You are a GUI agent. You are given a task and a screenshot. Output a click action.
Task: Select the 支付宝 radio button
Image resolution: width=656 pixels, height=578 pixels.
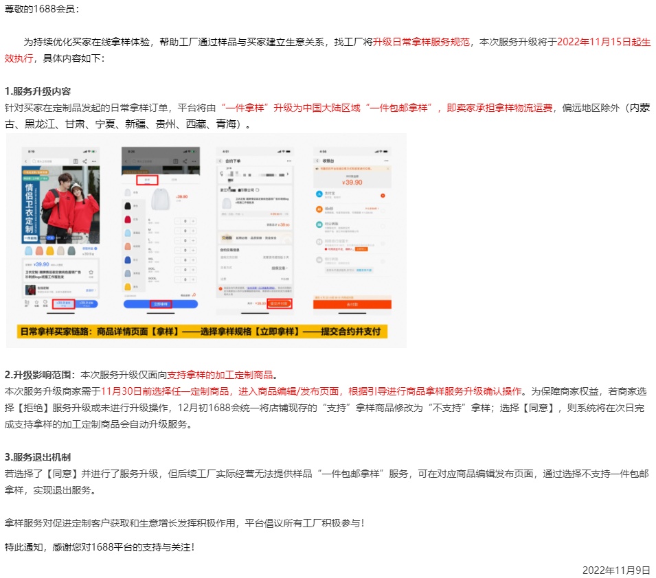(x=383, y=196)
